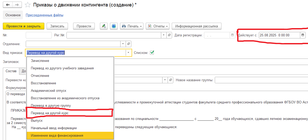Click the open-form icon next to Рег.№
The image size is (308, 140).
pyautogui.click(x=169, y=35)
